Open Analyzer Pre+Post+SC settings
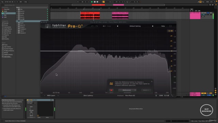Screen dimensions: 218x123 click(x=130, y=96)
